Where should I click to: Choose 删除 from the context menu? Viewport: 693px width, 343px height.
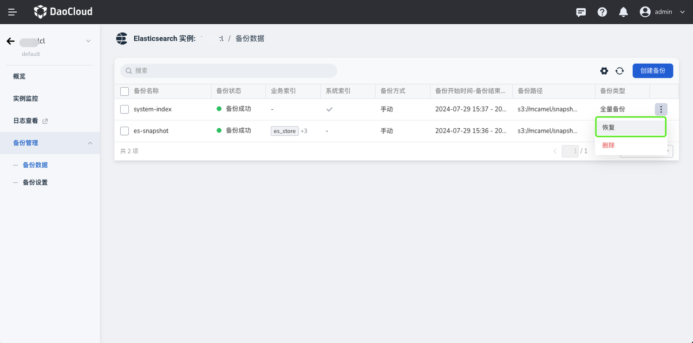coord(609,146)
